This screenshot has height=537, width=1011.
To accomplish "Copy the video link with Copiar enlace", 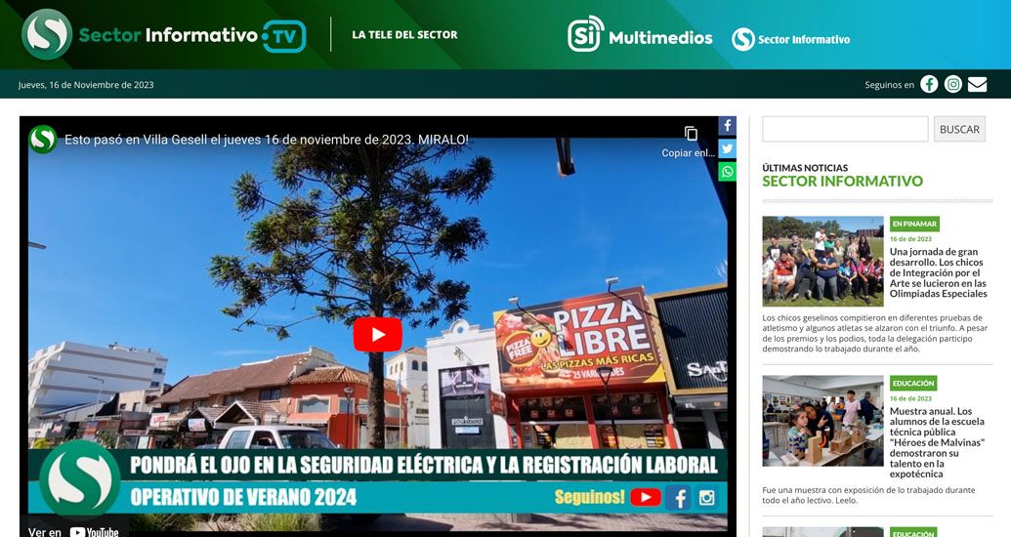I will pyautogui.click(x=690, y=142).
